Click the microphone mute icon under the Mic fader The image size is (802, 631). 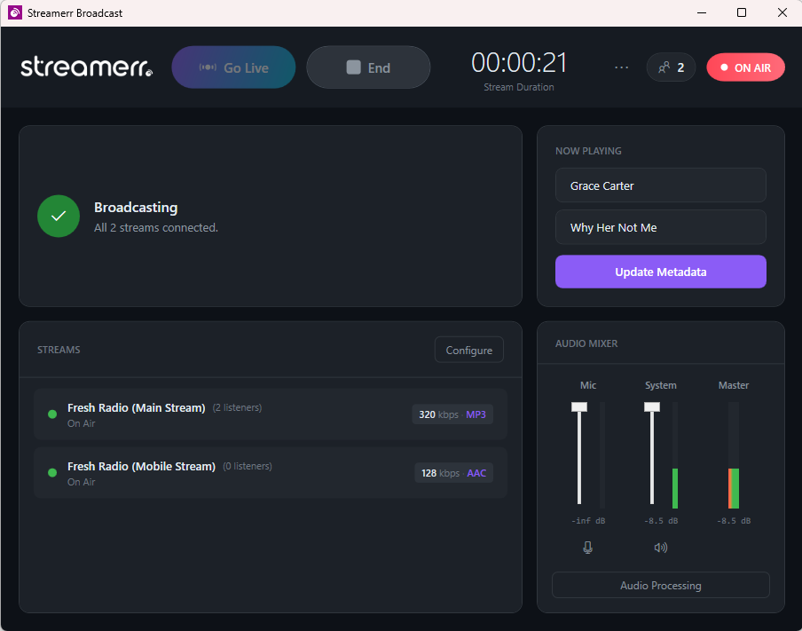coord(587,548)
